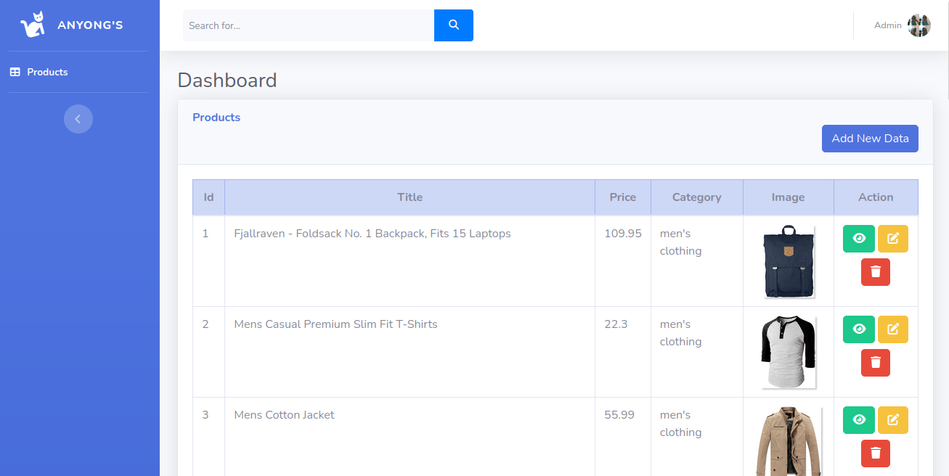Edit the Mens Casual Slim Fit T-Shirts
Viewport: 949px width, 476px height.
pos(892,329)
